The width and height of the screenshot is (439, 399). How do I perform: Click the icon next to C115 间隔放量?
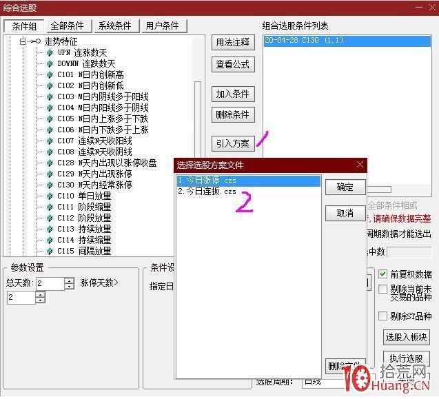pyautogui.click(x=50, y=251)
